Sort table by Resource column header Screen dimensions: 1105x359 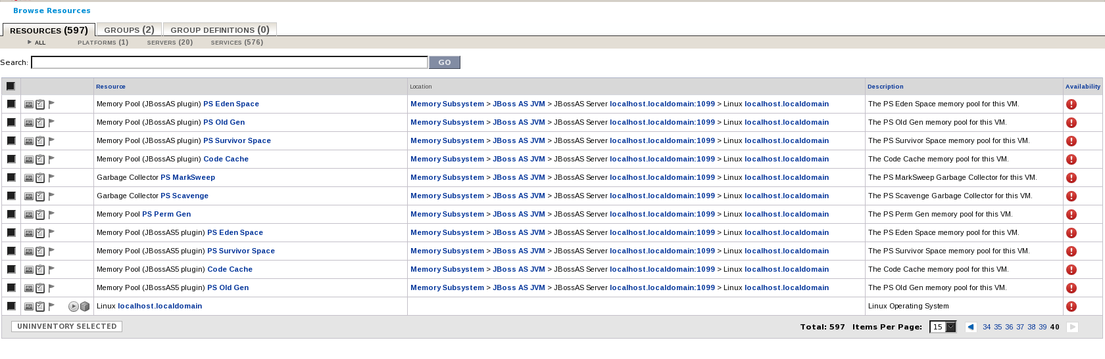pyautogui.click(x=110, y=87)
